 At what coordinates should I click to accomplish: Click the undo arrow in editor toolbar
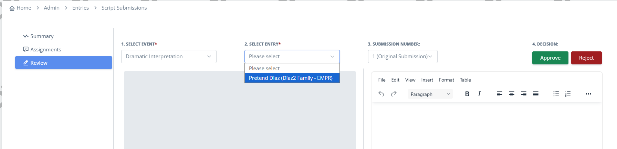381,94
